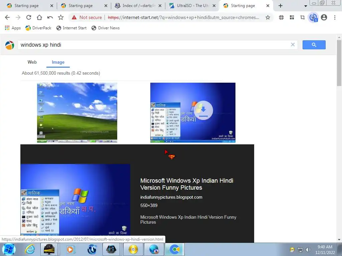This screenshot has width=342, height=256.
Task: Switch to the UltraISO tab
Action: pyautogui.click(x=193, y=6)
